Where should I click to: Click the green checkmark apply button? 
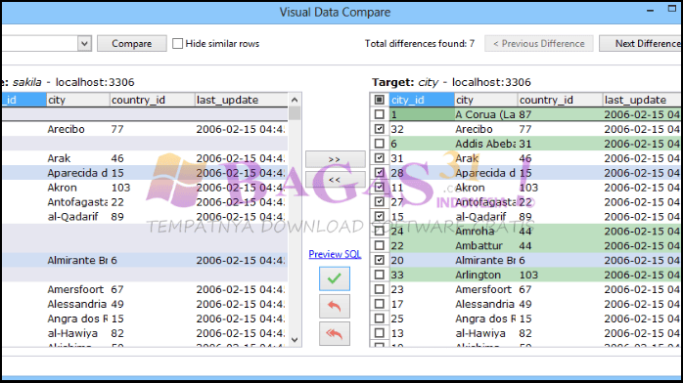[x=334, y=278]
